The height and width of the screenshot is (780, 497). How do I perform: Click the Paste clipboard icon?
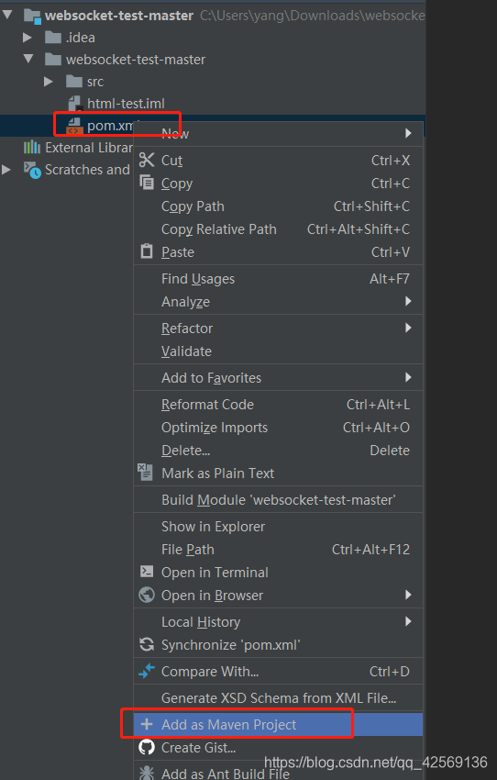pyautogui.click(x=147, y=251)
